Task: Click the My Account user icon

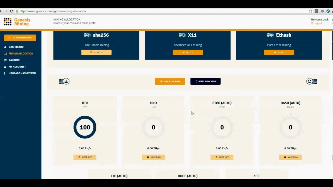Action: pyautogui.click(x=5, y=67)
